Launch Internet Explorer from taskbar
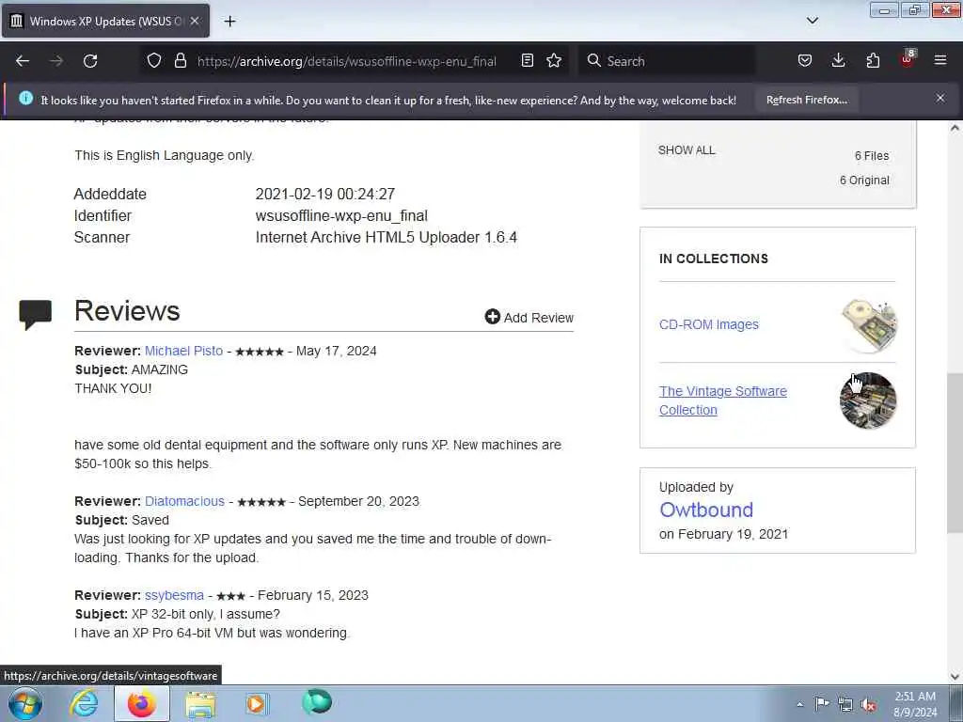Screen dimensions: 963x722 (x=84, y=703)
